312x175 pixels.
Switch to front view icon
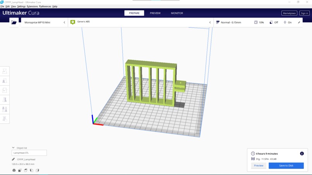pyautogui.click(x=20, y=170)
